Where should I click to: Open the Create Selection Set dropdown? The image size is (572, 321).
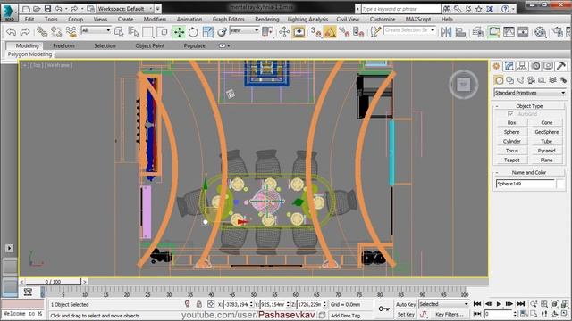(x=409, y=30)
